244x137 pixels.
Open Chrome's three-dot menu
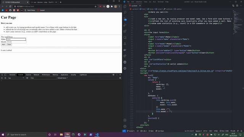point(119,6)
